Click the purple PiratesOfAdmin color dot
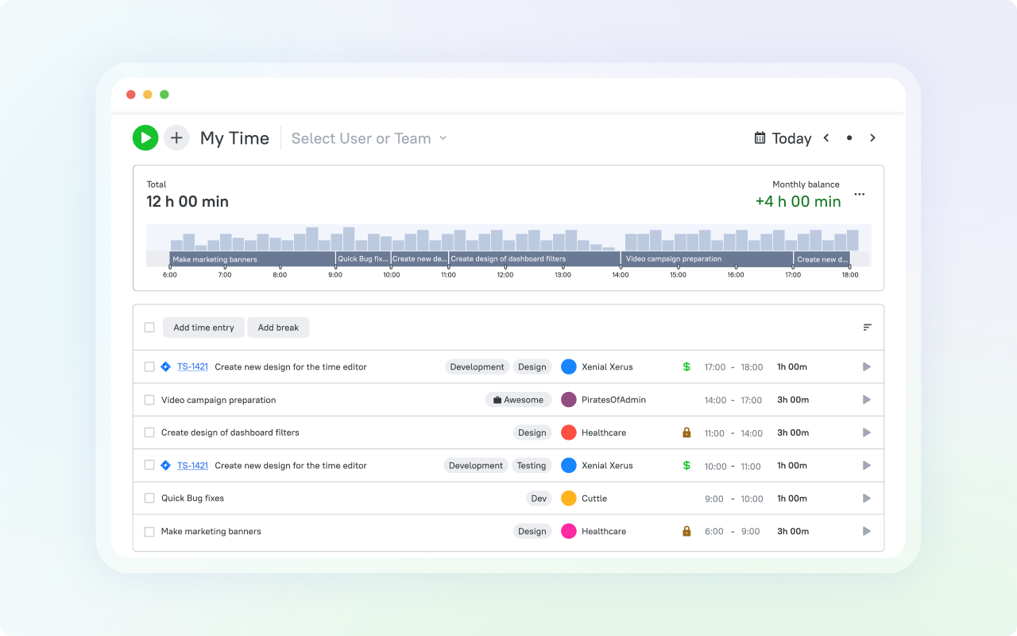 coord(569,400)
